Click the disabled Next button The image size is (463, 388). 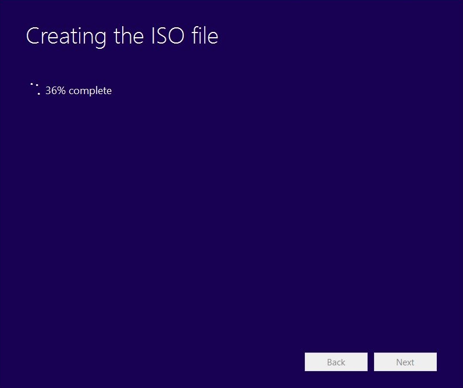tap(405, 362)
